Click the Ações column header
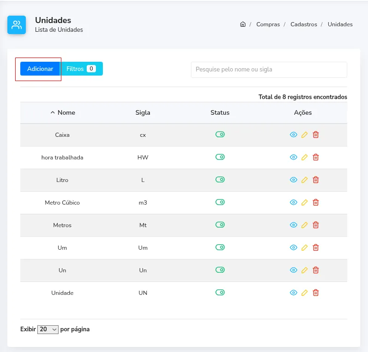This screenshot has height=352, width=368. point(303,112)
